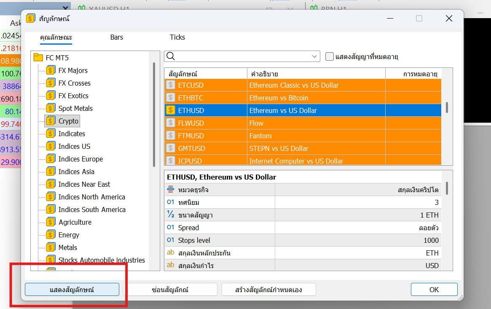Click the Indices North America group icon

coord(51,197)
